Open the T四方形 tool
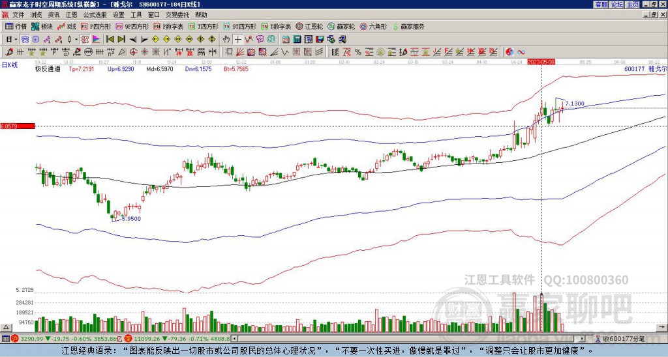 click(x=204, y=26)
